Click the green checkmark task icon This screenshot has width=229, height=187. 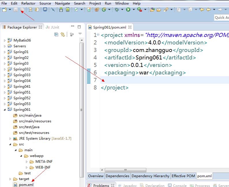tap(76, 10)
